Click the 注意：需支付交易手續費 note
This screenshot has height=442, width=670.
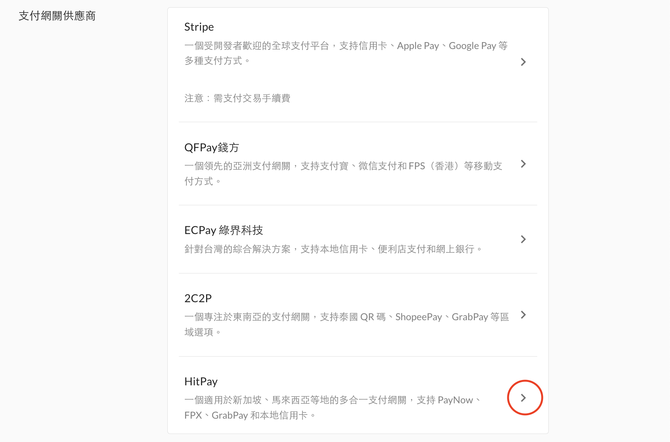point(237,98)
